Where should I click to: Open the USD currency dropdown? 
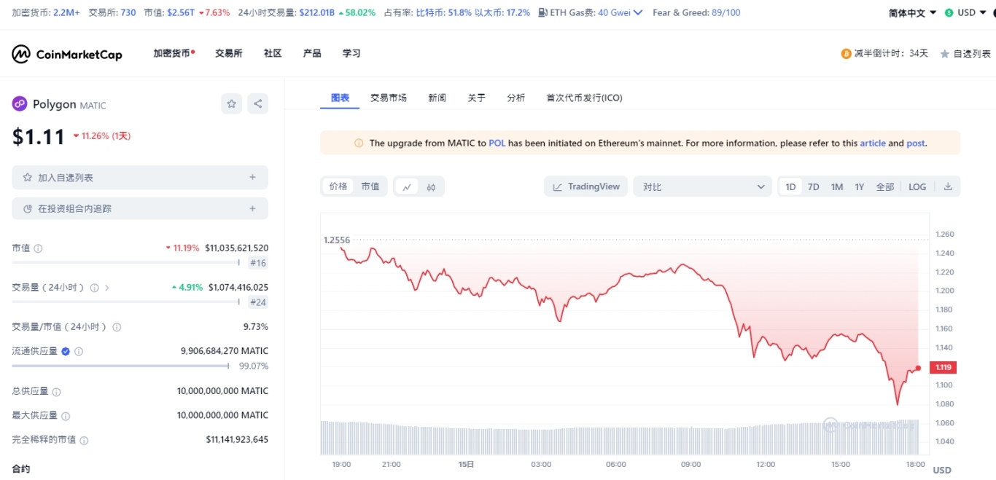point(966,13)
